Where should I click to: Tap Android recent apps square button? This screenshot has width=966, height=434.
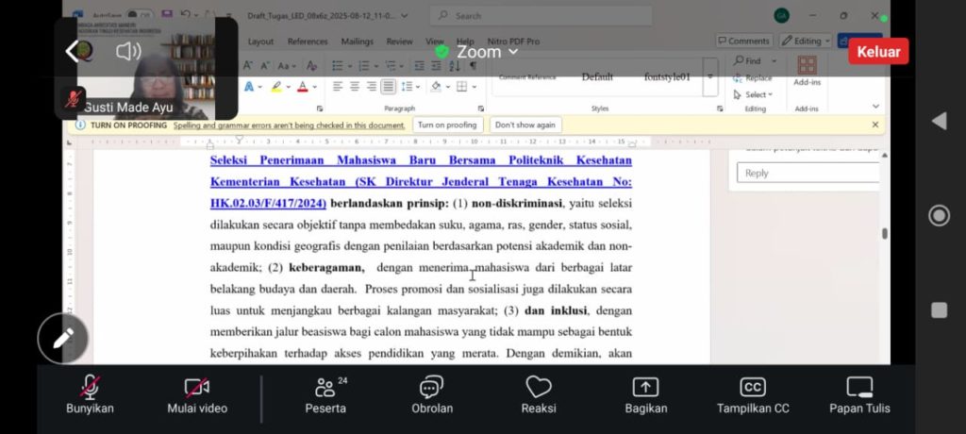[x=939, y=310]
